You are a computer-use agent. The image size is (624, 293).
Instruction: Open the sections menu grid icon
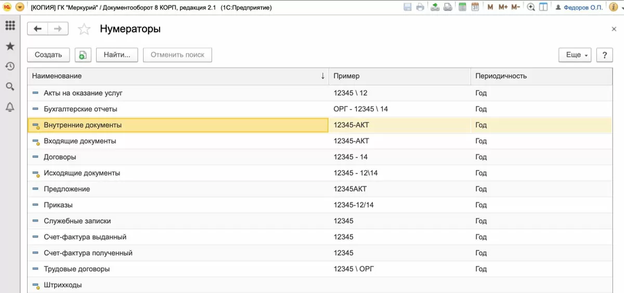(x=9, y=26)
